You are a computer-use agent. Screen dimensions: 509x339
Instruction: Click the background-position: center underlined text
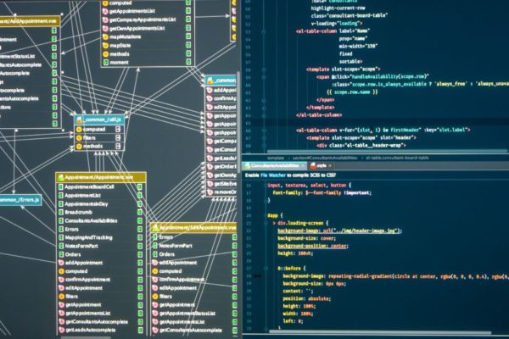click(312, 246)
